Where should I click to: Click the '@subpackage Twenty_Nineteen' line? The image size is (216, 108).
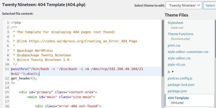pos(42,55)
